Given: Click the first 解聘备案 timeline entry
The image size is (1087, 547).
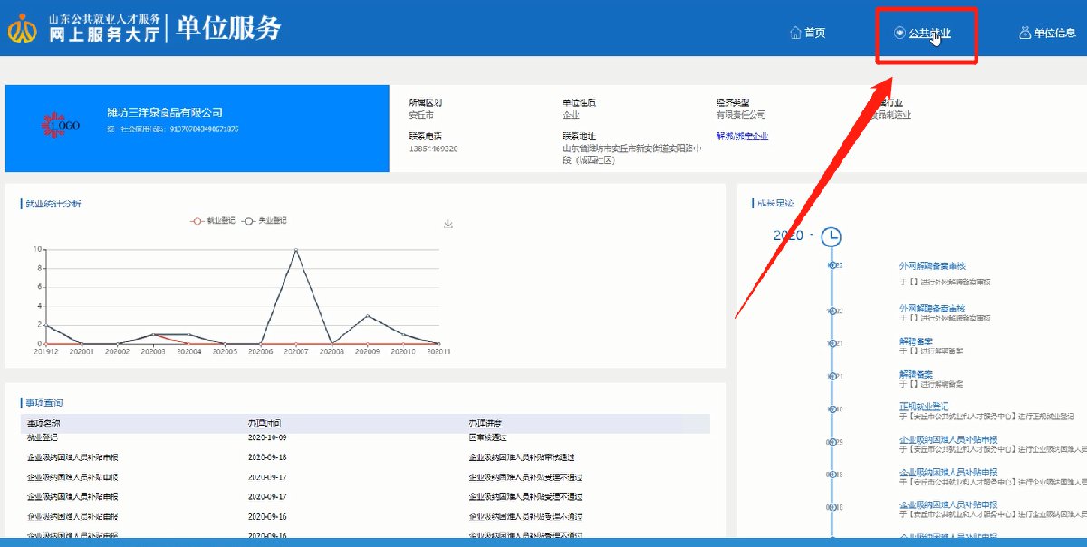Looking at the screenshot, I should [x=915, y=341].
